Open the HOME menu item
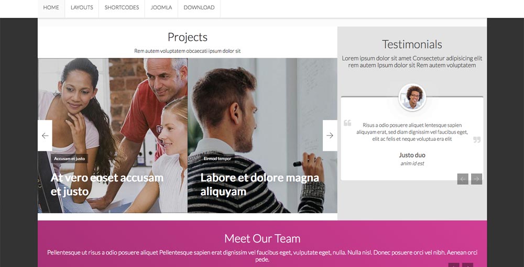Screen dimensions: 524x267 (x=51, y=8)
